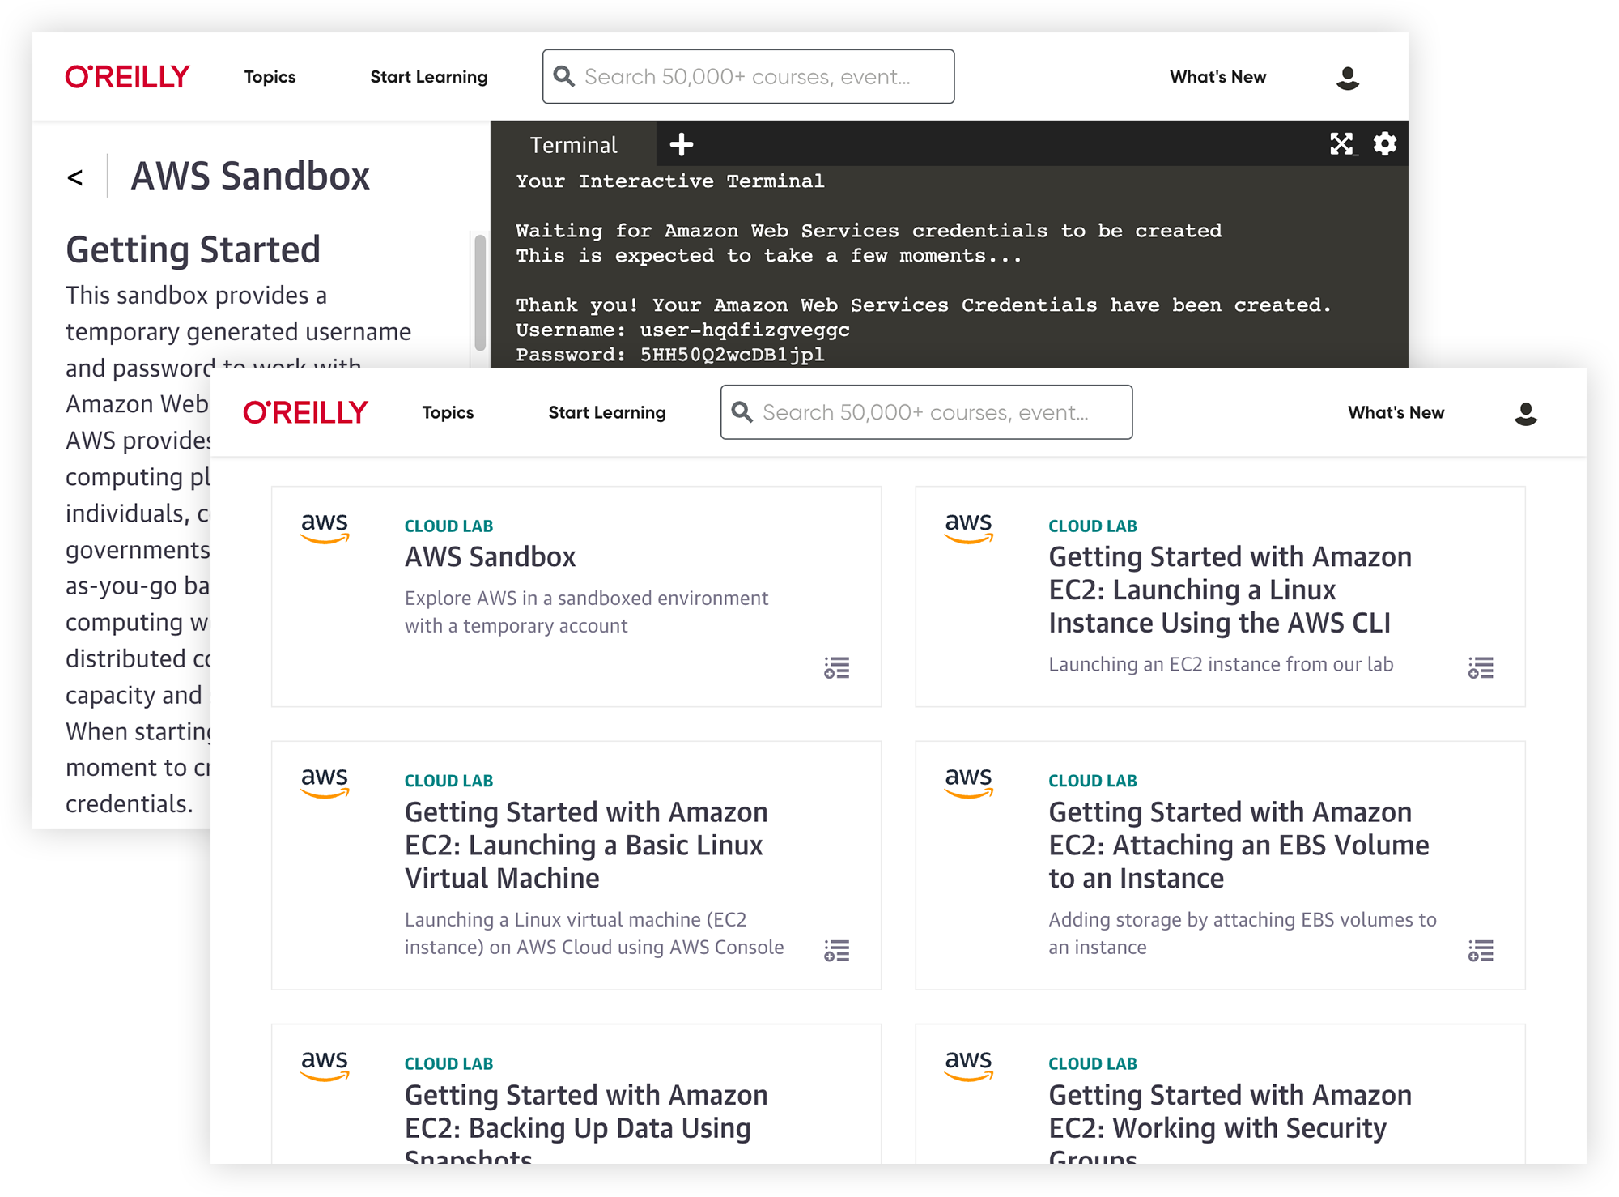Click search magnifier icon in back window
This screenshot has height=1197, width=1619.
click(x=563, y=76)
